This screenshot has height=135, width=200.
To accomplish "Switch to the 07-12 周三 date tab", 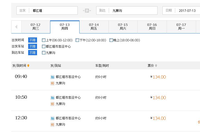I will click(x=35, y=27).
